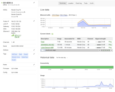Ping the JEHANDAL-M-D1E2 client
This screenshot has height=92, width=115.
pyautogui.click(x=110, y=45)
